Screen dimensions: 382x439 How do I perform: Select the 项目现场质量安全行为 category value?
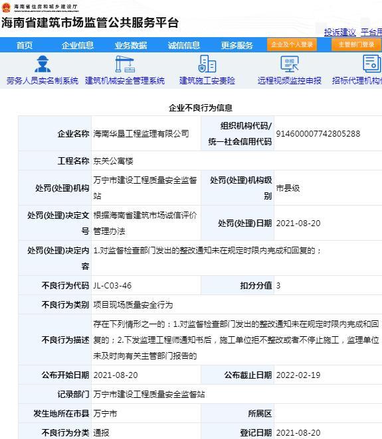pos(133,304)
